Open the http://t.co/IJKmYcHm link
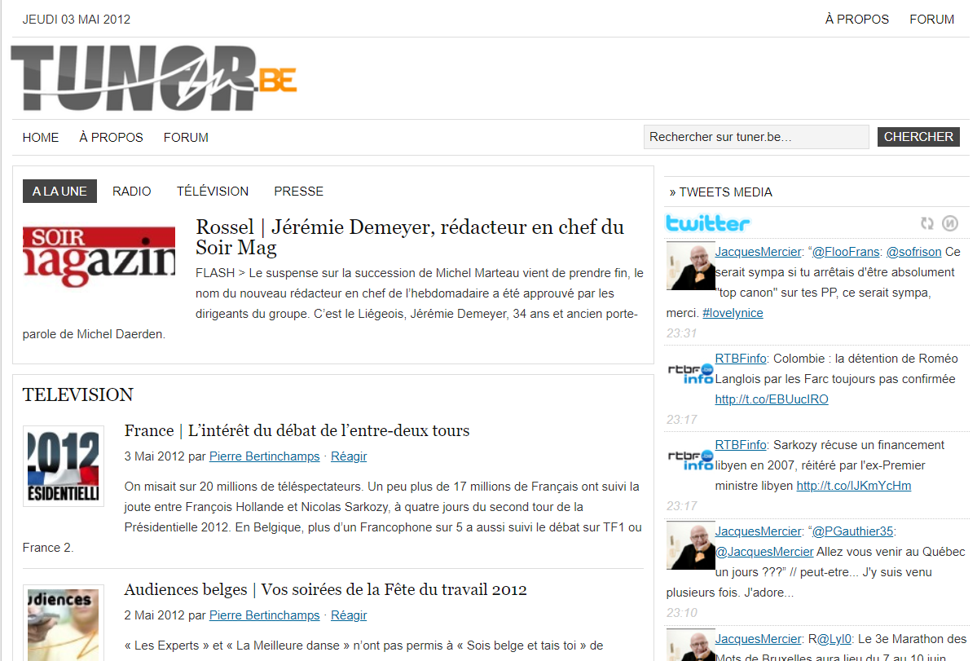Viewport: 977px width, 661px height. (854, 486)
